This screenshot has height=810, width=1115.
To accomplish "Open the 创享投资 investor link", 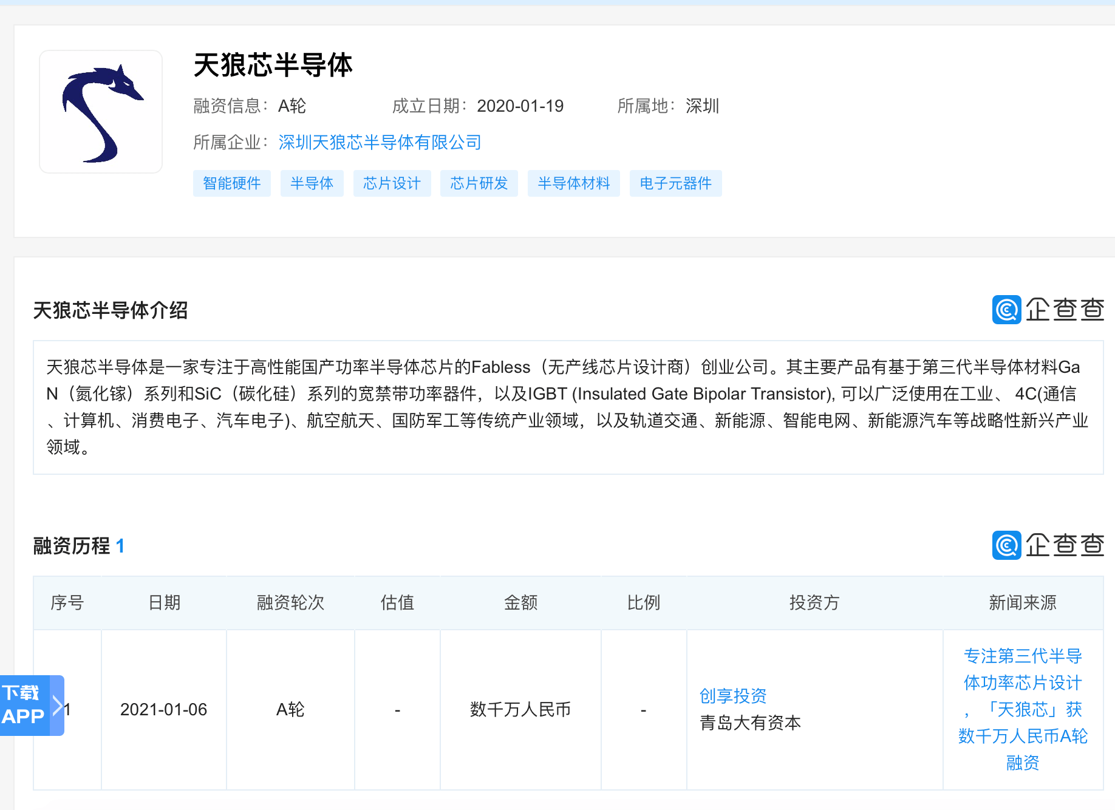I will click(x=733, y=696).
